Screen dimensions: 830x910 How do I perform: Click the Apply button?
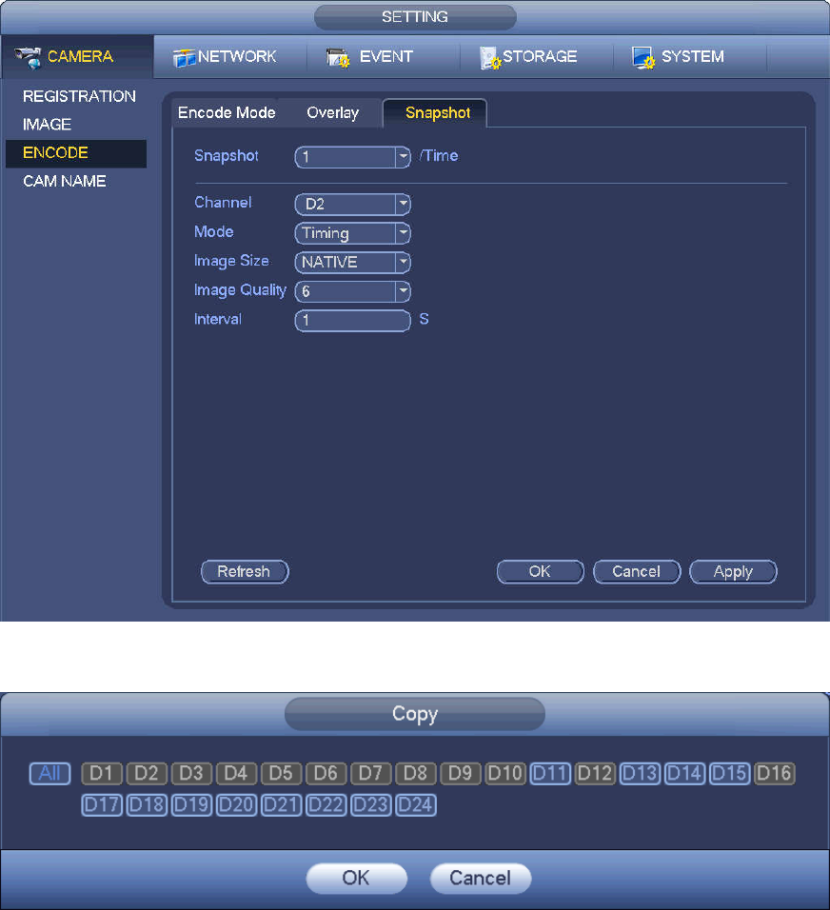pos(733,572)
